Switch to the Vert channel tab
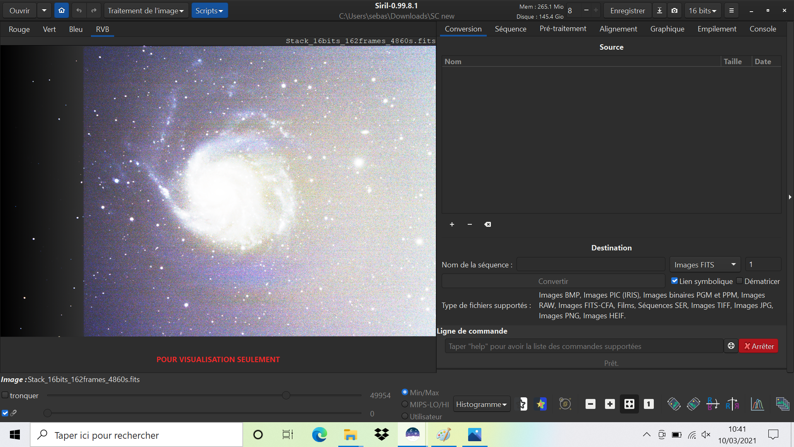 tap(49, 29)
